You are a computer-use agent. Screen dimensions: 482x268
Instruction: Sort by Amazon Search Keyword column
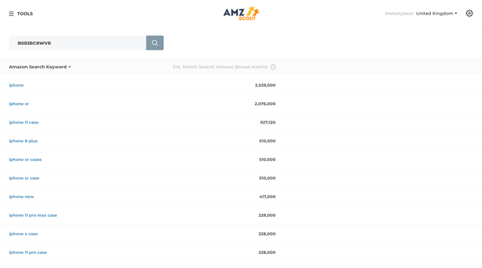(39, 66)
